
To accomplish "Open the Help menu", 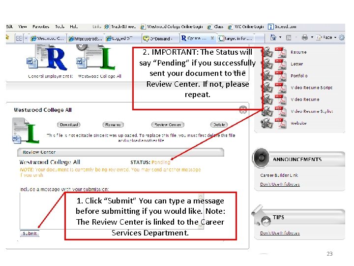I will [x=74, y=27].
